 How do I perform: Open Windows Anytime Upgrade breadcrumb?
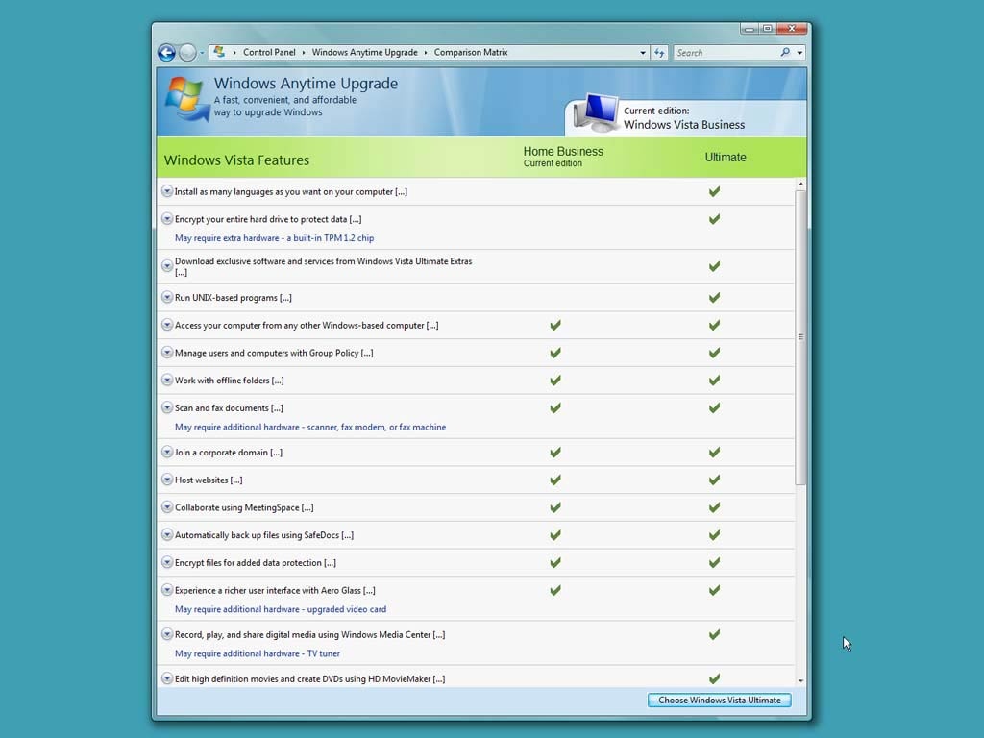click(364, 52)
